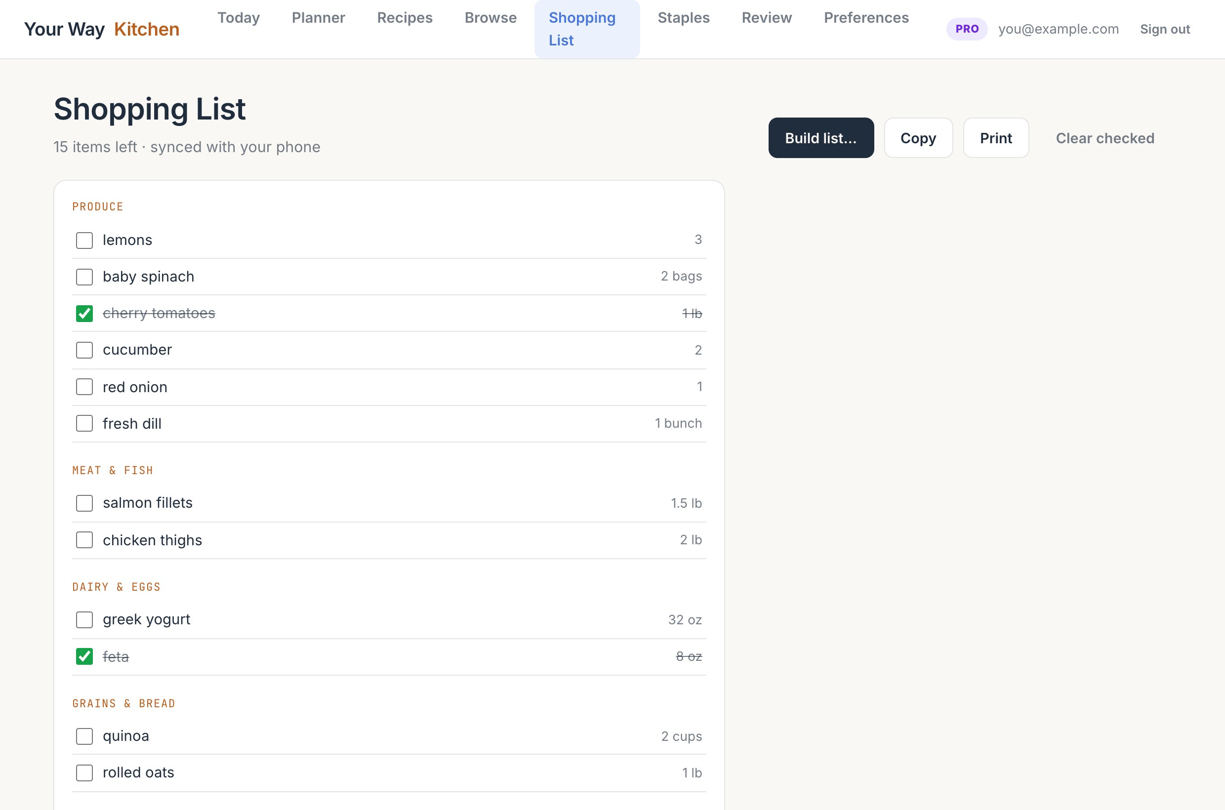Open the Browse tab
1225x810 pixels.
(490, 18)
